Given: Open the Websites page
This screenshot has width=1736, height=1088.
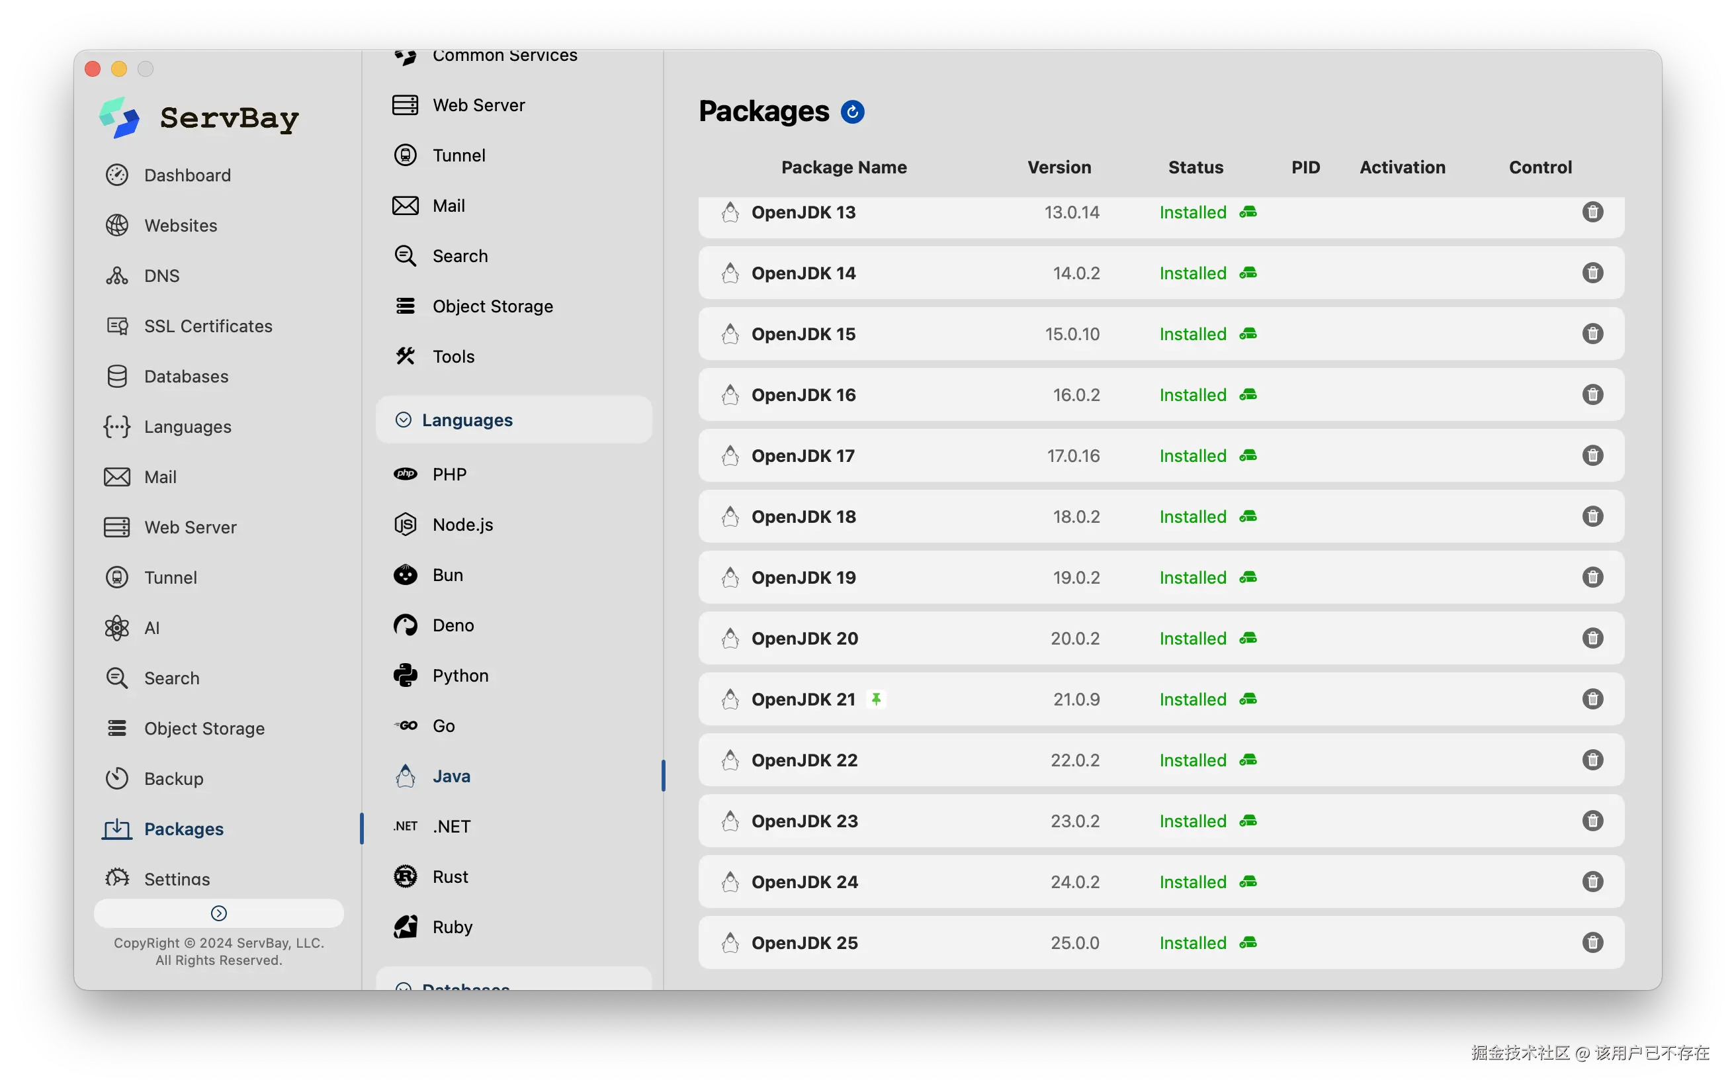Looking at the screenshot, I should pyautogui.click(x=181, y=225).
